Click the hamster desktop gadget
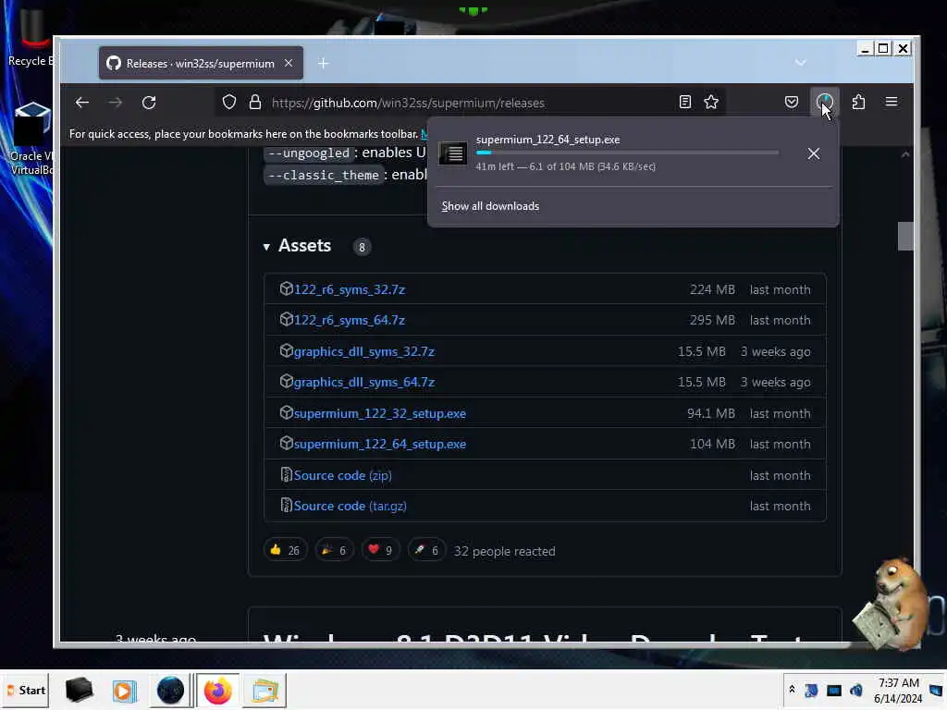The height and width of the screenshot is (710, 947). tap(892, 604)
